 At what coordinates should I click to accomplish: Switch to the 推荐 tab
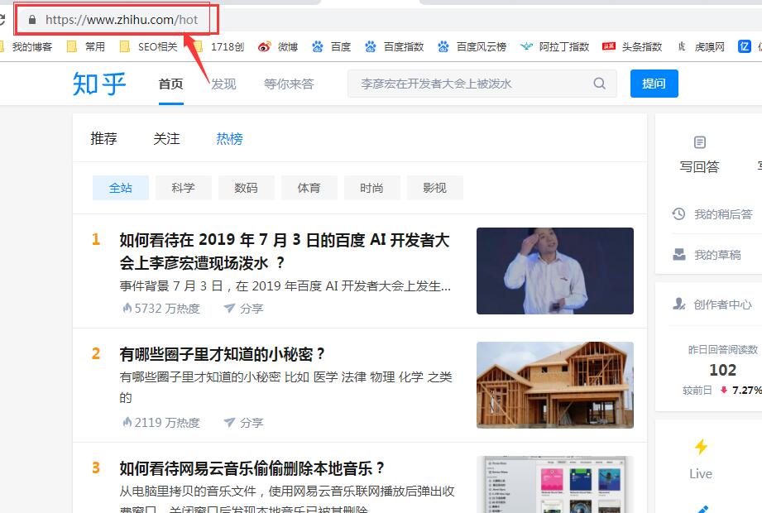click(103, 139)
